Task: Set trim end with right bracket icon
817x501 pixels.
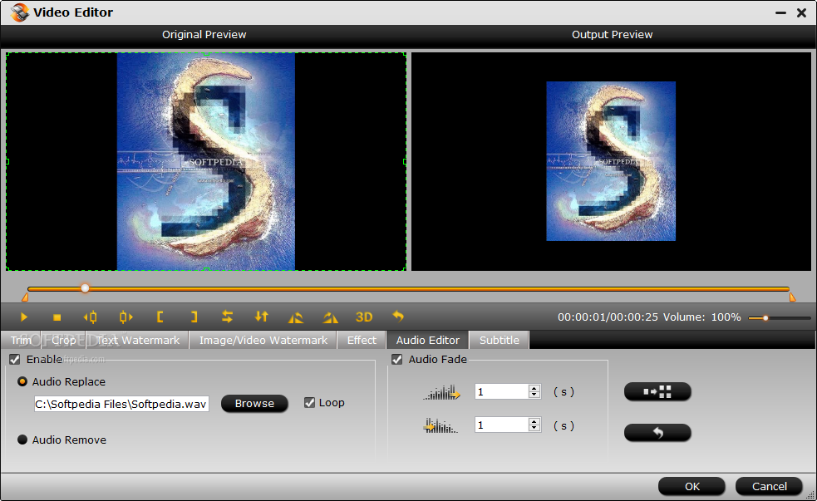Action: coord(194,317)
